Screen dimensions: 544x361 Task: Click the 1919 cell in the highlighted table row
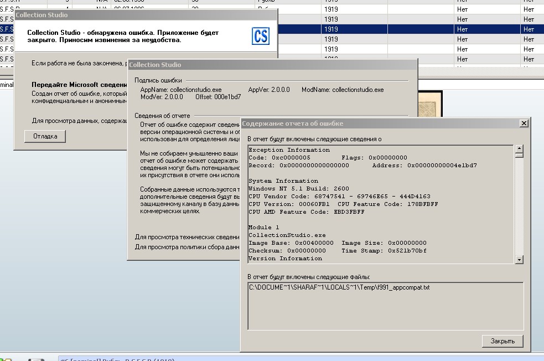coord(354,29)
